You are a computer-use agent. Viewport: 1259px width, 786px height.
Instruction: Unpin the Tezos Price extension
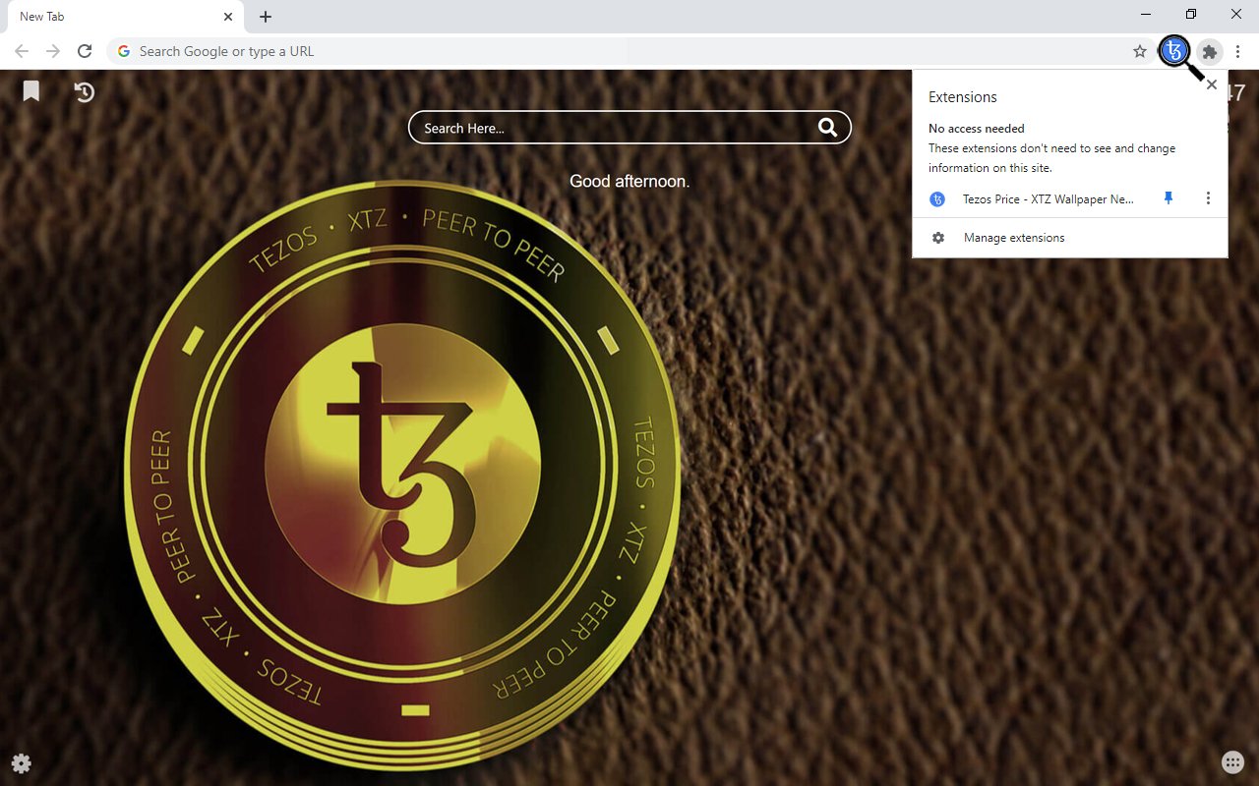click(1169, 198)
